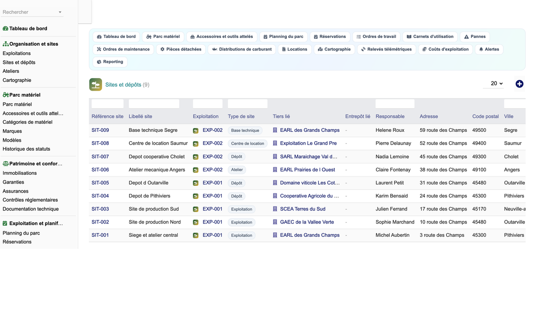This screenshot has height=332, width=537.
Task: Sort by Référence site column header
Action: coord(107,116)
